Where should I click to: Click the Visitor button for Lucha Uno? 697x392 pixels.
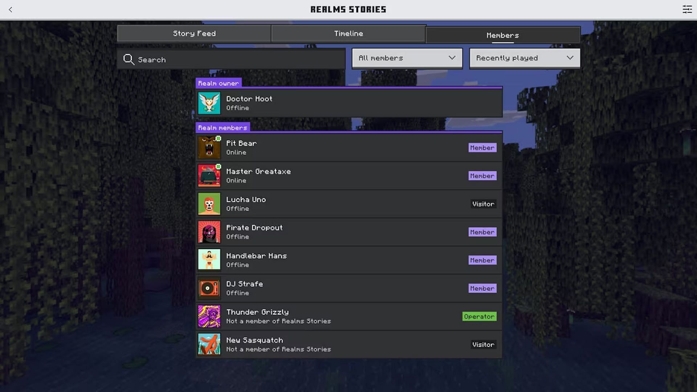click(x=483, y=203)
